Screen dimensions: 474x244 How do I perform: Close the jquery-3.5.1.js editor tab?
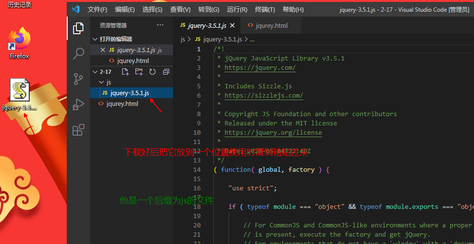coord(232,26)
